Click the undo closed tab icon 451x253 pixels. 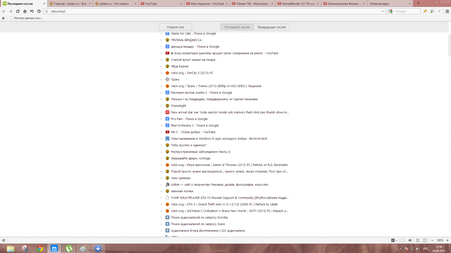click(x=32, y=11)
